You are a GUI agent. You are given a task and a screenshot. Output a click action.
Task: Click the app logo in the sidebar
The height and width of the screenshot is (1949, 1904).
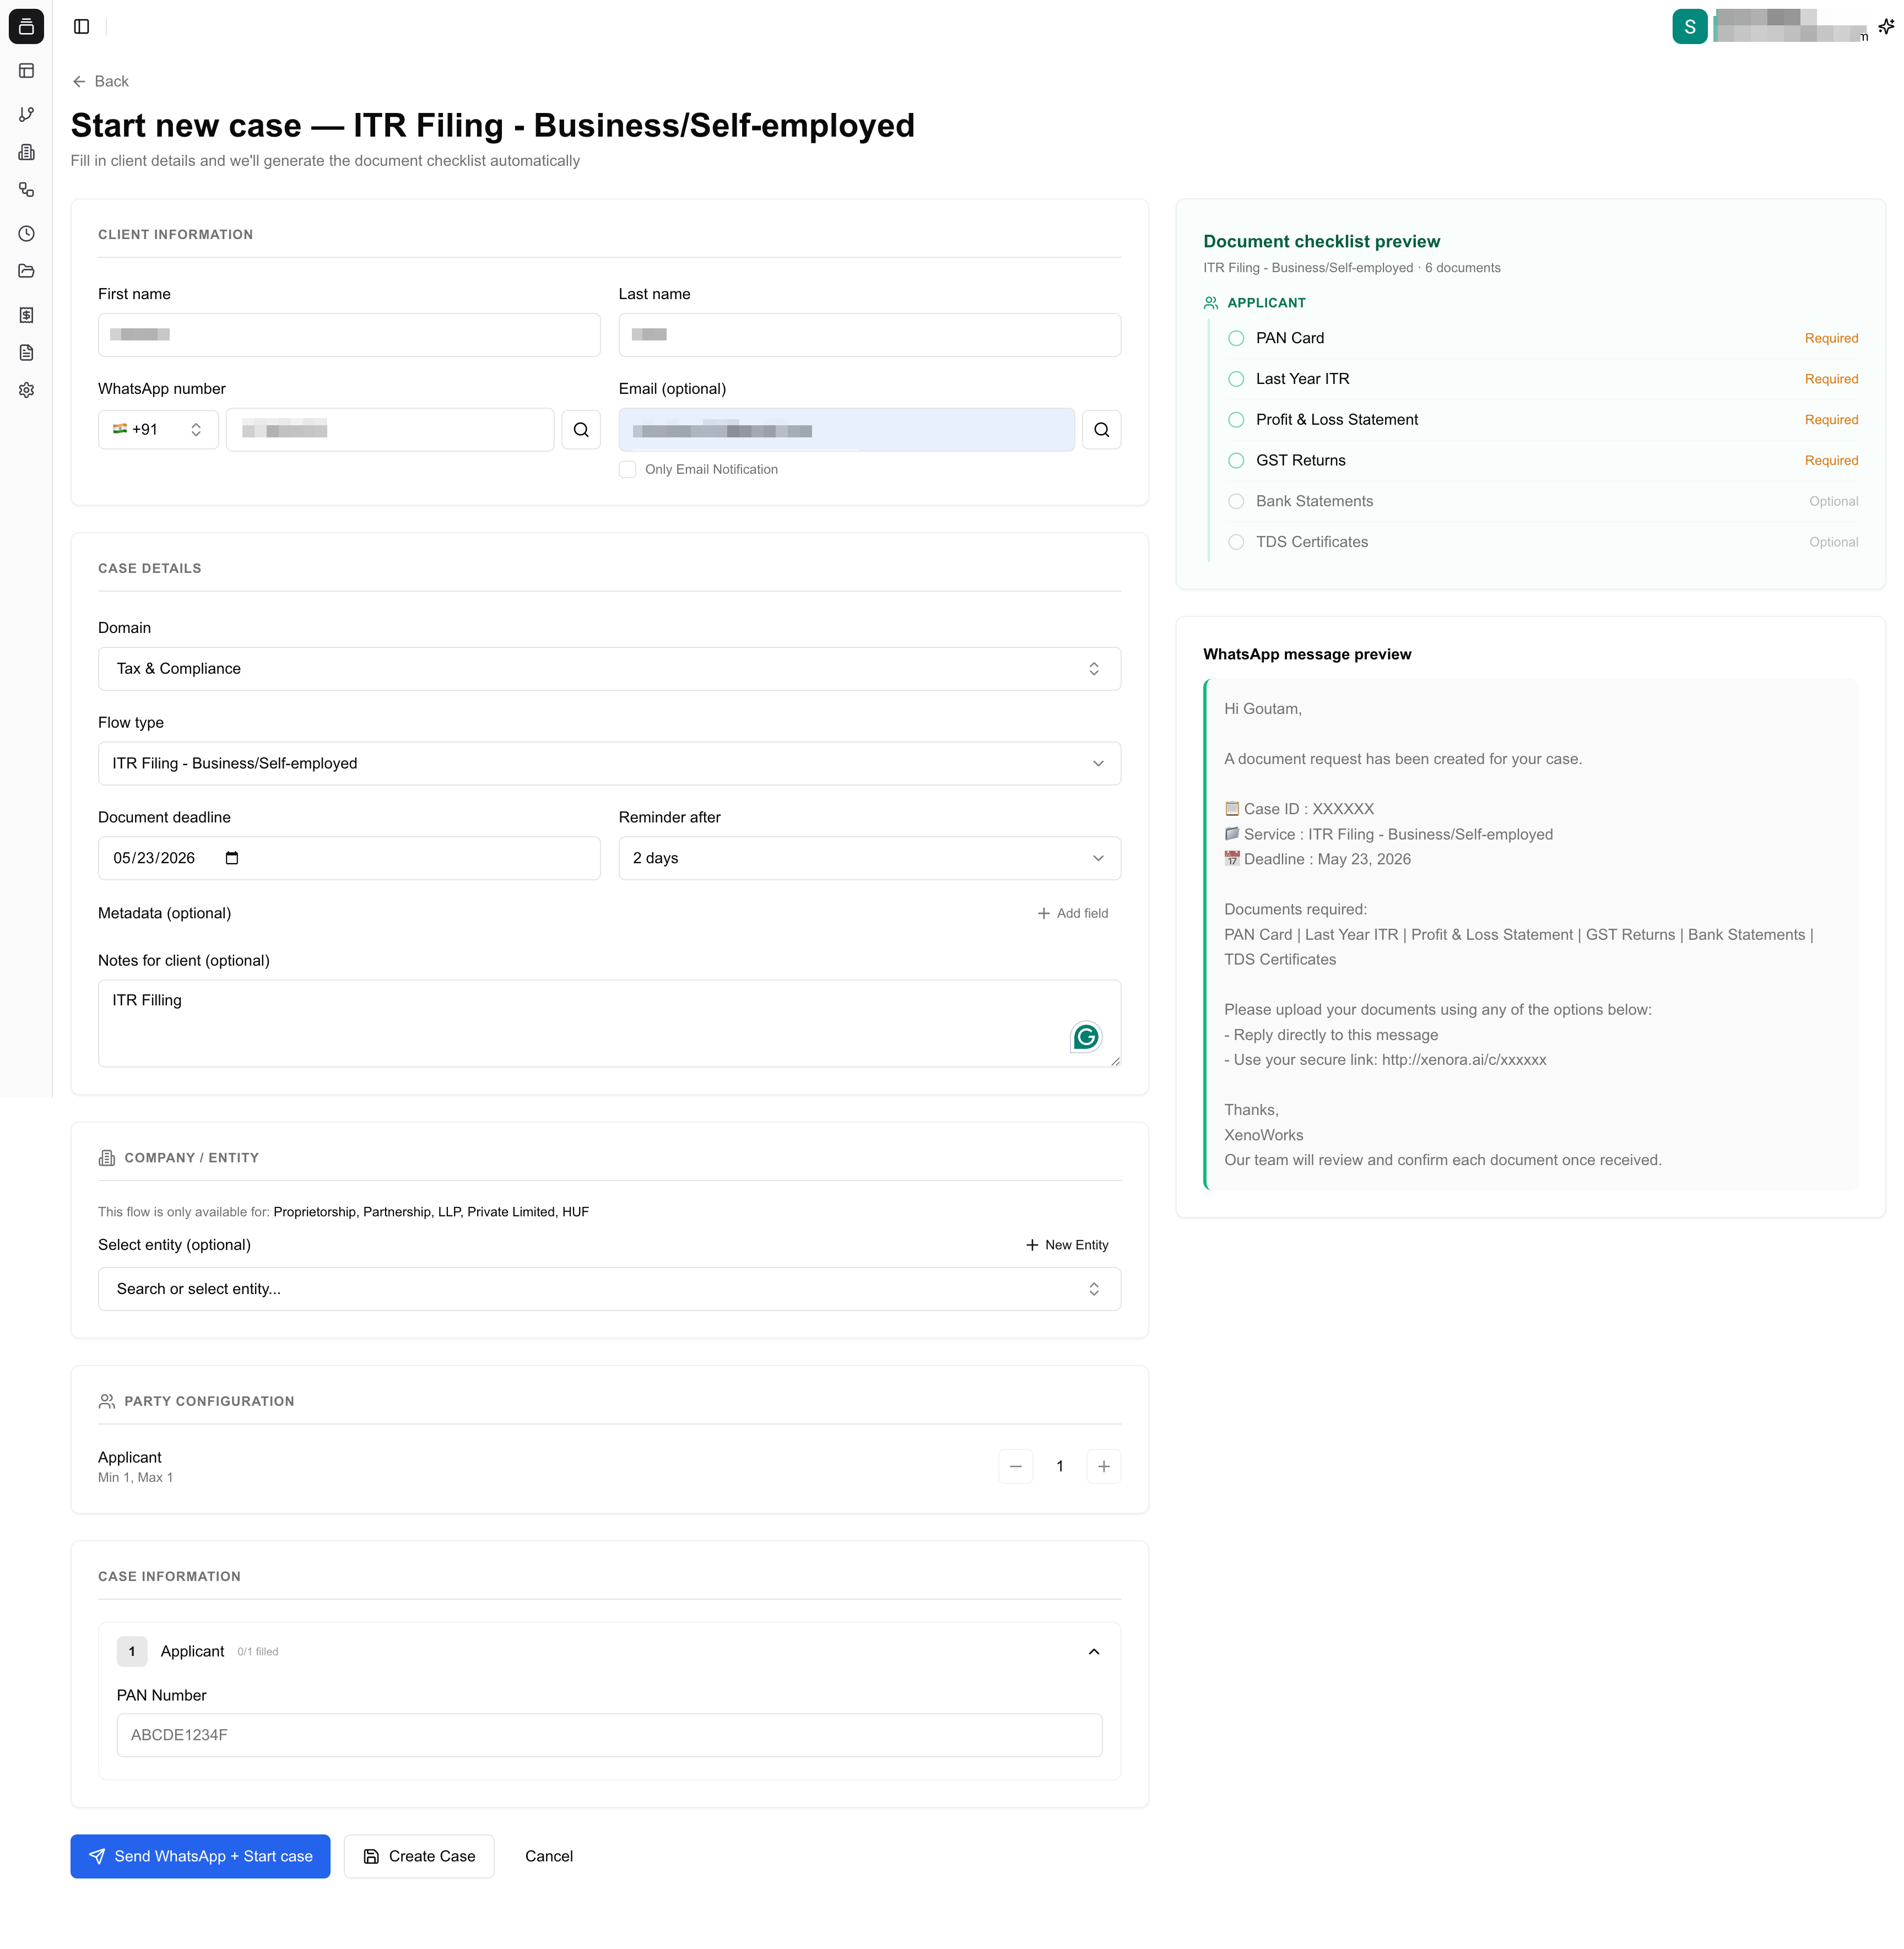pos(26,27)
